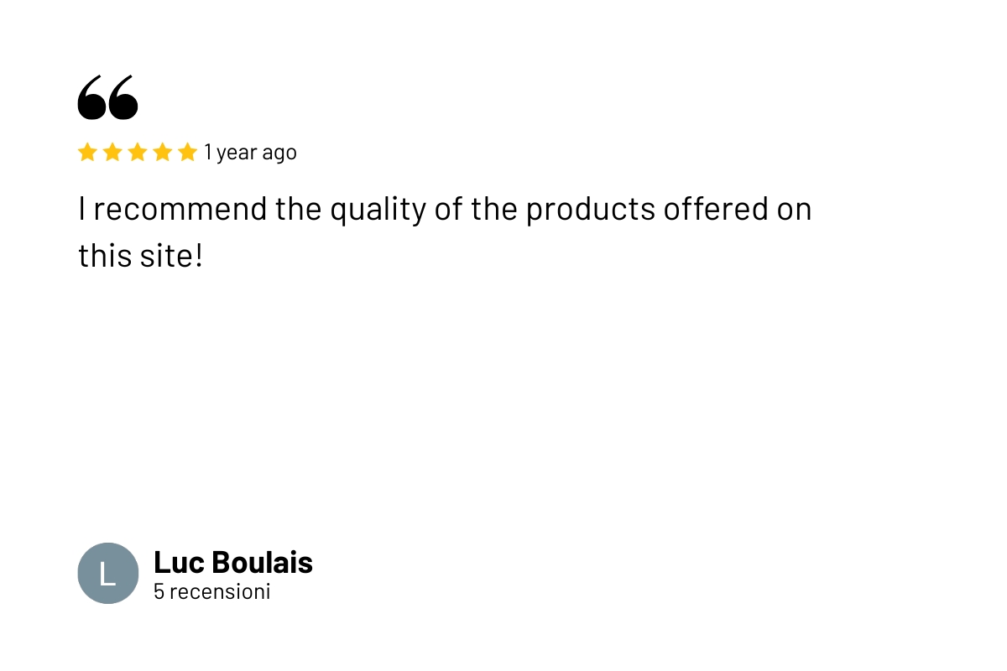1007x671 pixels.
Task: Click the fifth and last rating star
Action: [188, 152]
